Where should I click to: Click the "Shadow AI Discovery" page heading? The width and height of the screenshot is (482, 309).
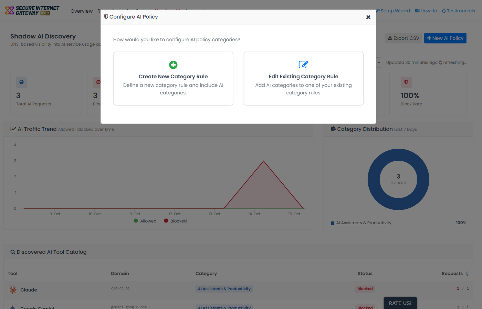(x=43, y=36)
